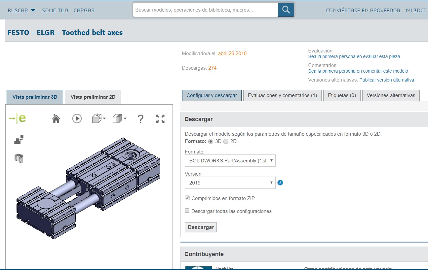Expand the BUSCAR menu dropdown

(x=21, y=10)
